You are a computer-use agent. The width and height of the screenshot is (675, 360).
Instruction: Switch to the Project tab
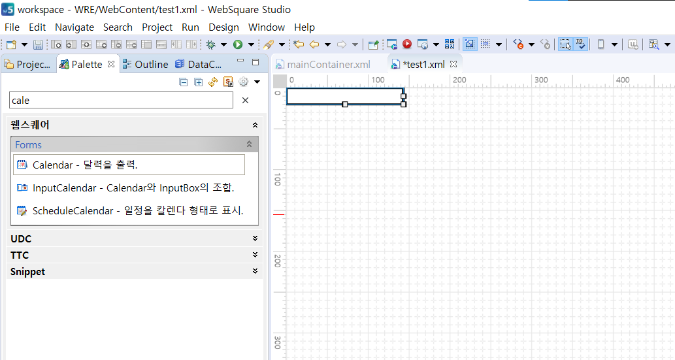(x=28, y=64)
